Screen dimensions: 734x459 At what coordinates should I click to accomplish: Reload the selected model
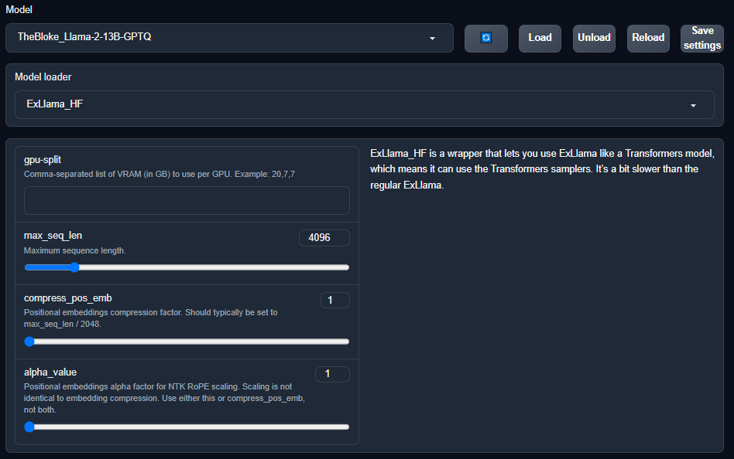647,38
